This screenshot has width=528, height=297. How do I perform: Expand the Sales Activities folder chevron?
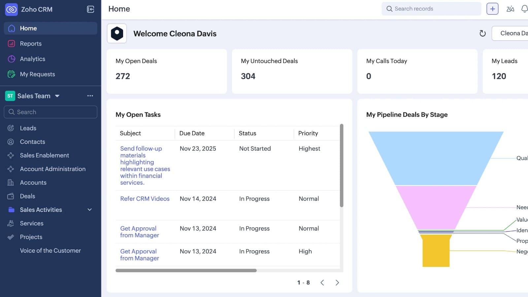89,210
